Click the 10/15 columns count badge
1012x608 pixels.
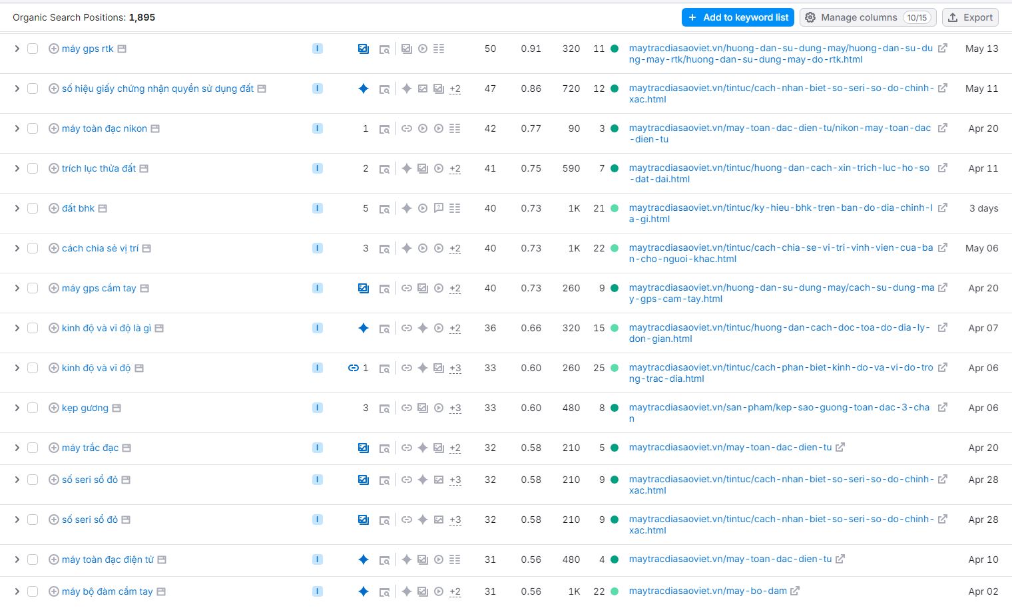(917, 17)
